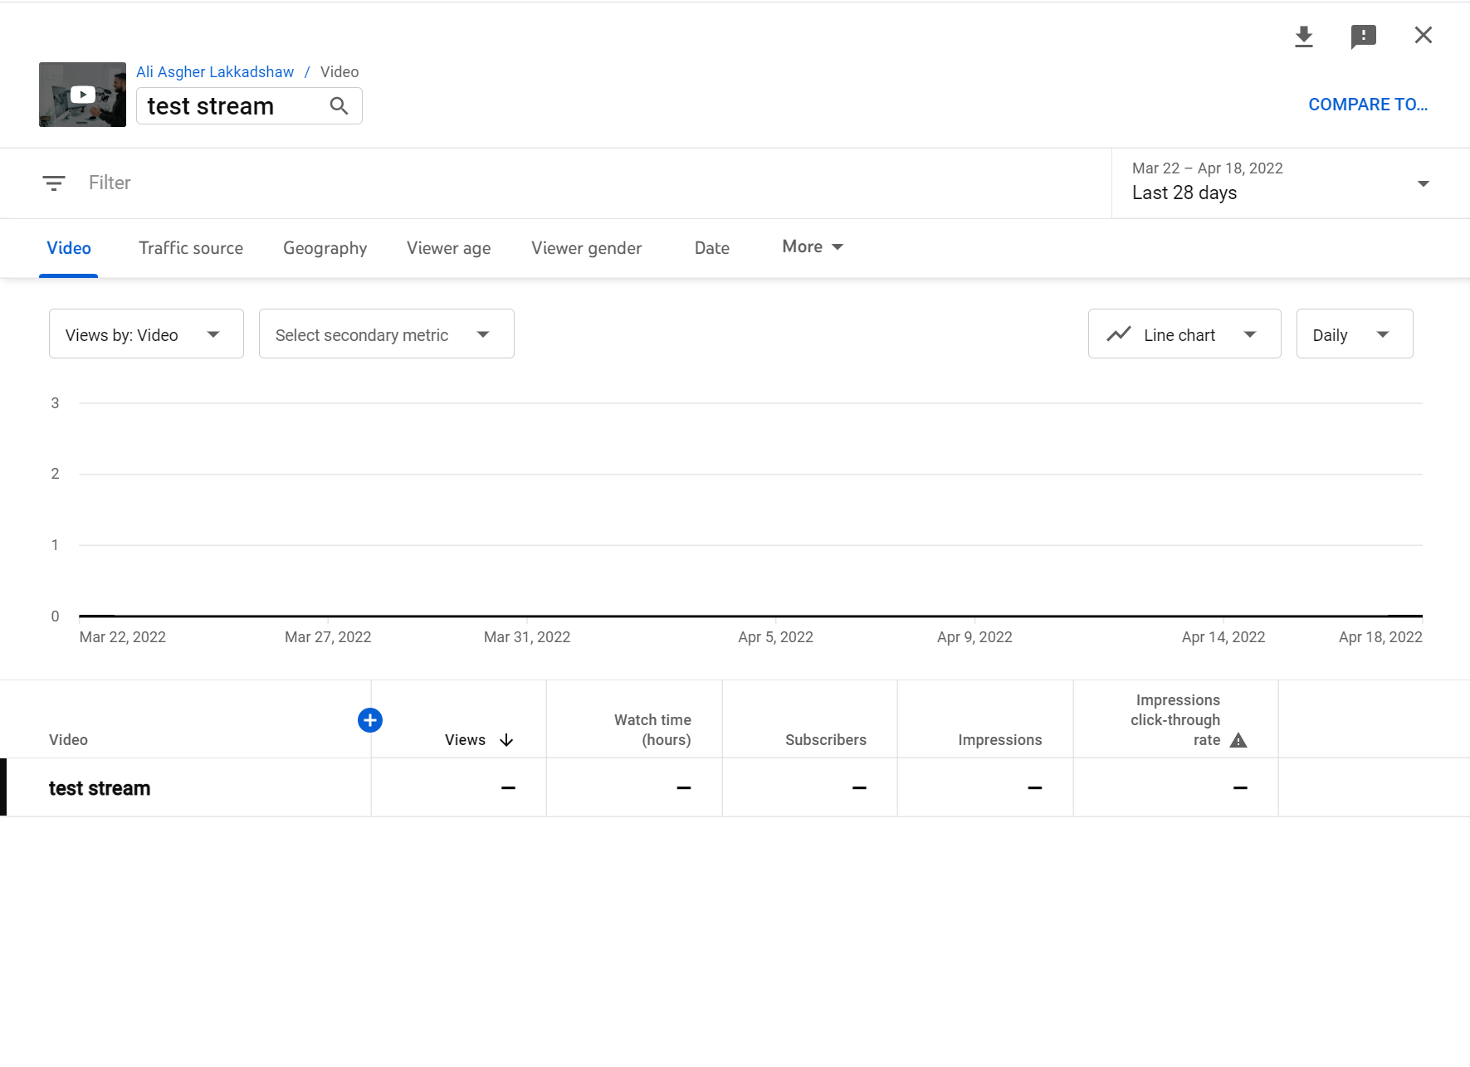Viewport: 1470px width, 1067px height.
Task: Expand the More tabs menu
Action: (813, 247)
